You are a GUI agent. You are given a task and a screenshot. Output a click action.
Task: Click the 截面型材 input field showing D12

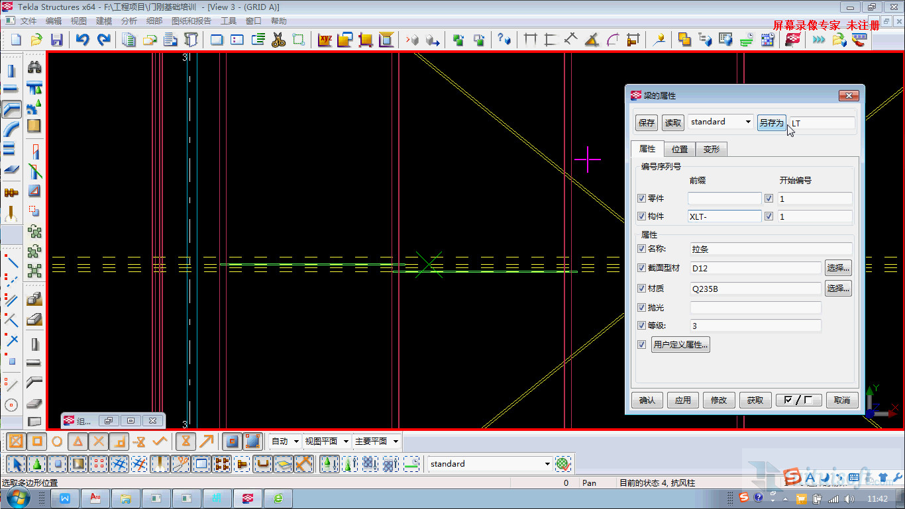click(755, 268)
